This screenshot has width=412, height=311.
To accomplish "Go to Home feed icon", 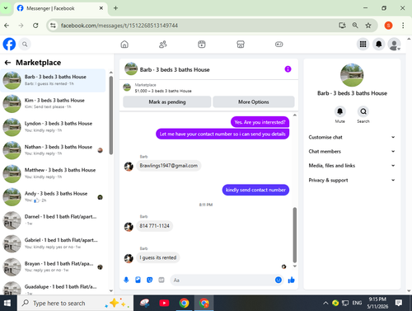I will (124, 45).
